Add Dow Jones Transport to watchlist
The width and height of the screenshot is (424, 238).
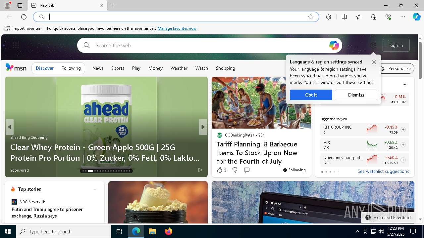point(403,160)
